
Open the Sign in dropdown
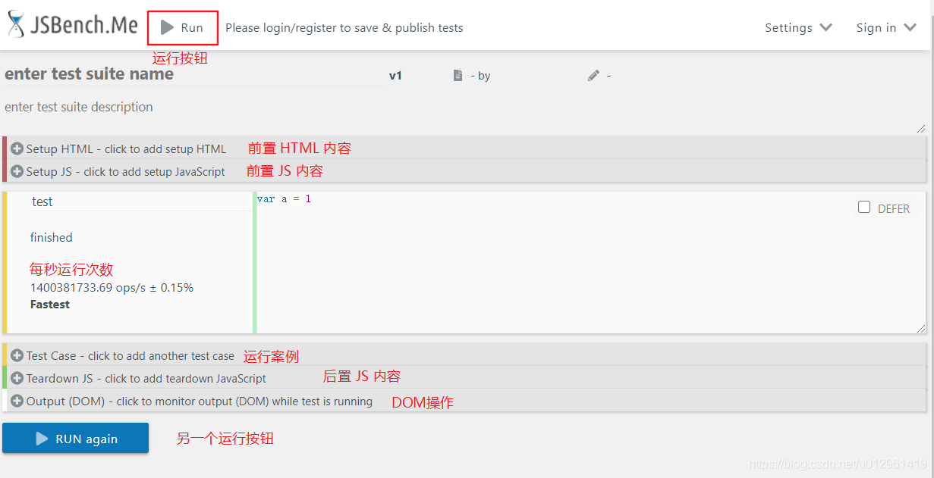point(885,27)
